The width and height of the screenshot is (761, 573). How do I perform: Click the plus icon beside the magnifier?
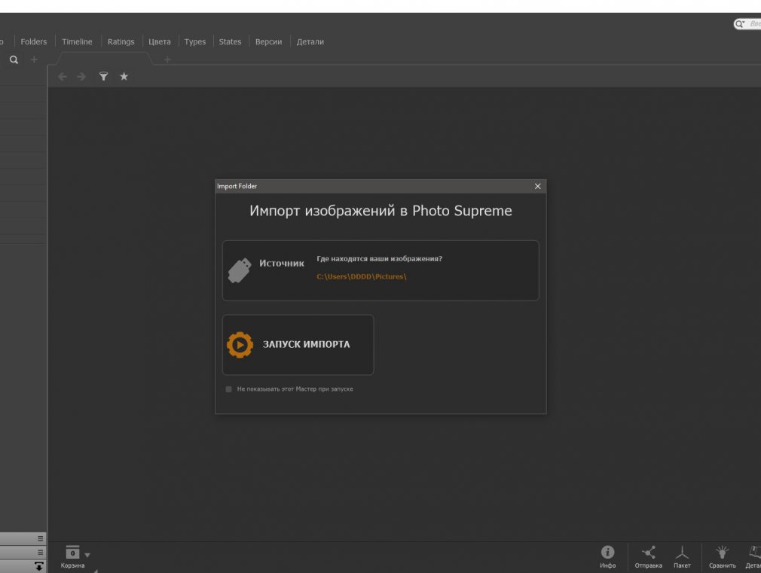coord(34,59)
